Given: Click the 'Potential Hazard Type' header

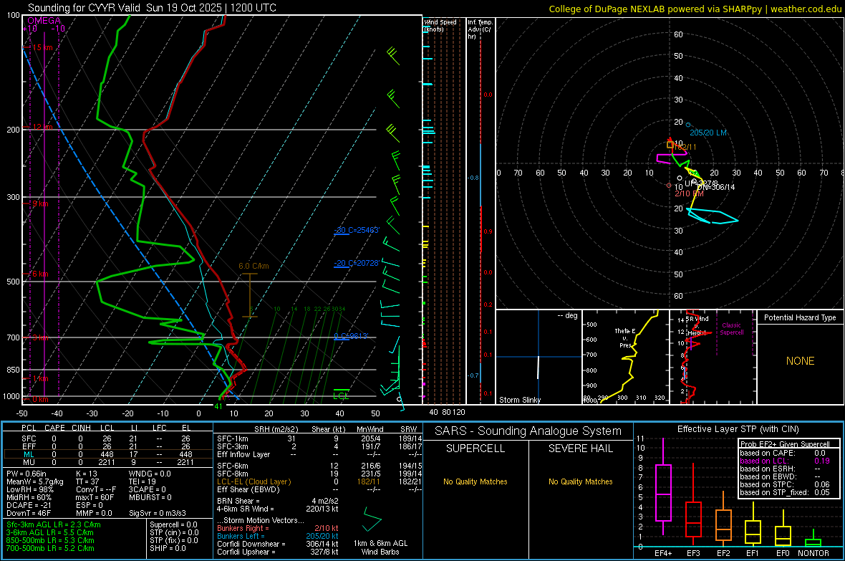Looking at the screenshot, I should [x=800, y=317].
